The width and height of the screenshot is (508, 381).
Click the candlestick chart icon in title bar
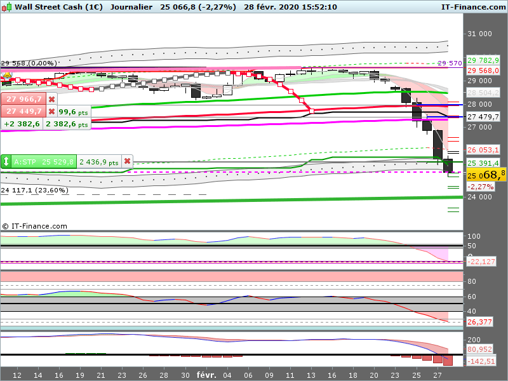[6, 6]
